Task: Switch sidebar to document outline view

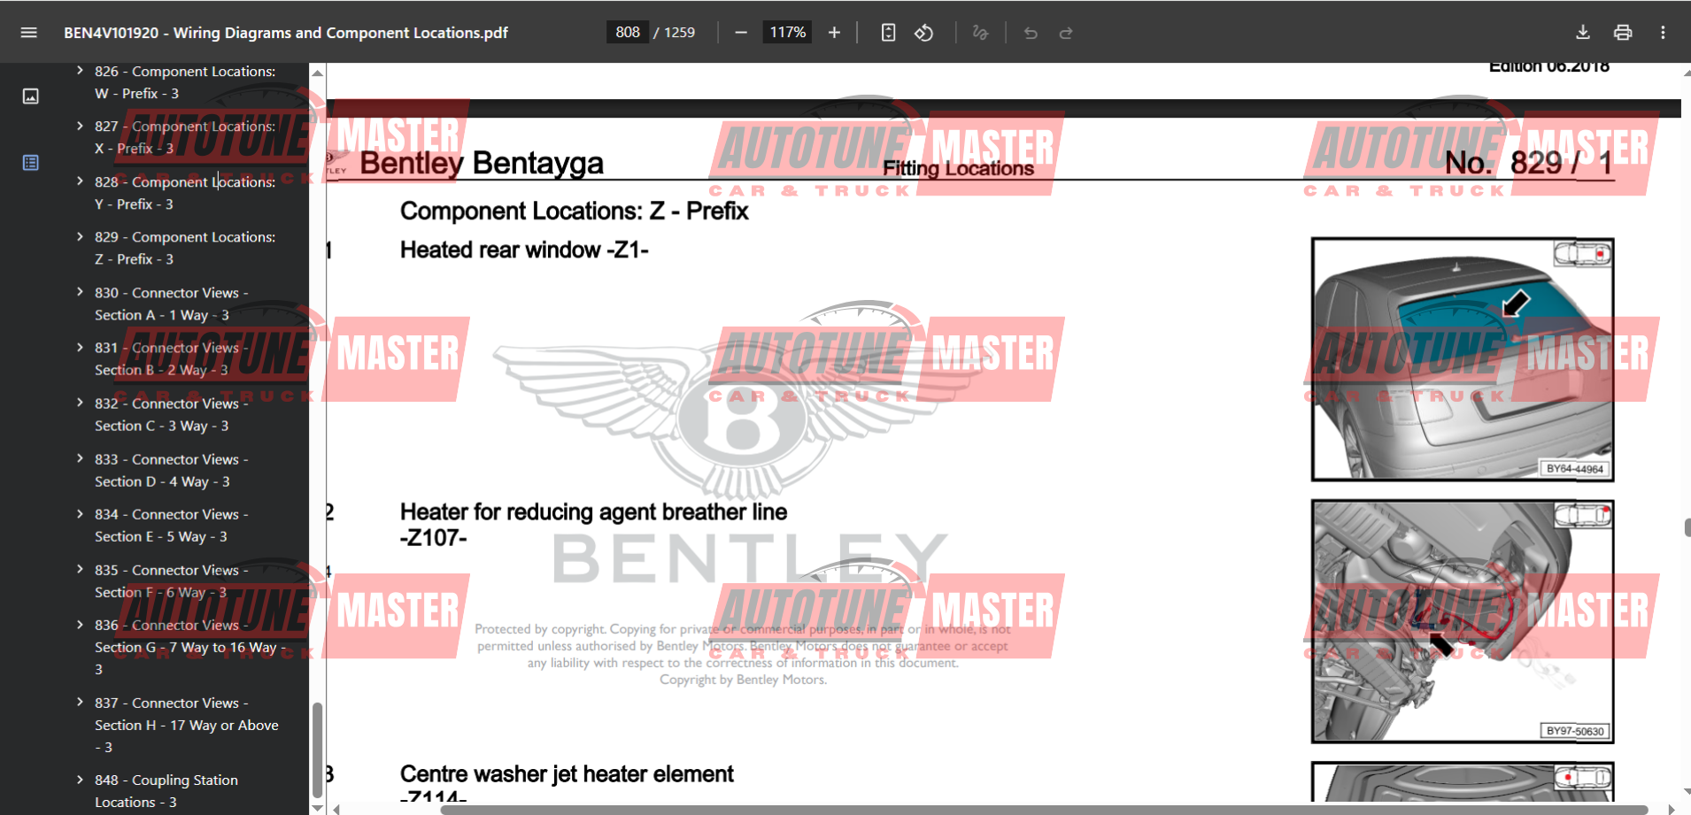Action: pyautogui.click(x=30, y=163)
